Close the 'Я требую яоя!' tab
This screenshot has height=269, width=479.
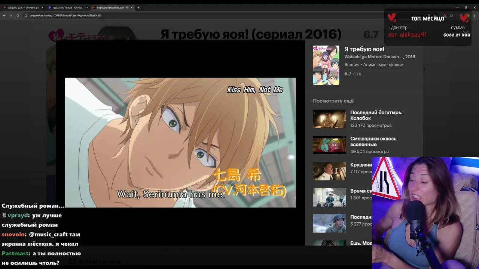click(x=132, y=7)
